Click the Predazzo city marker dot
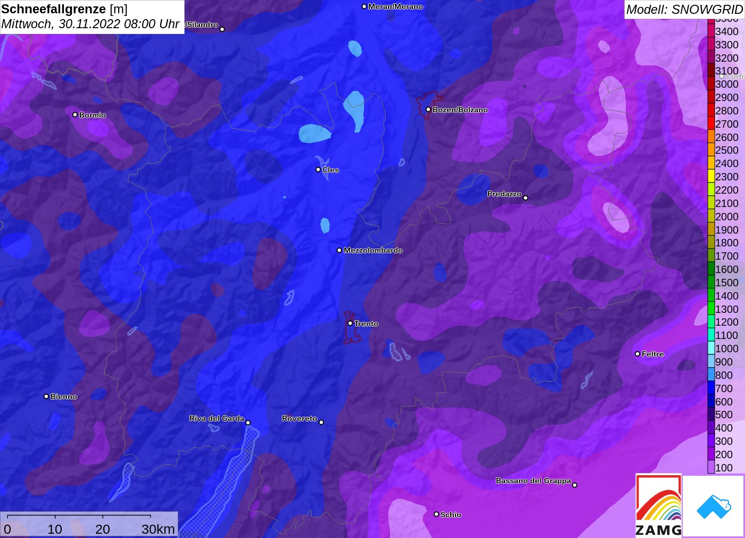This screenshot has height=538, width=745. (x=526, y=198)
